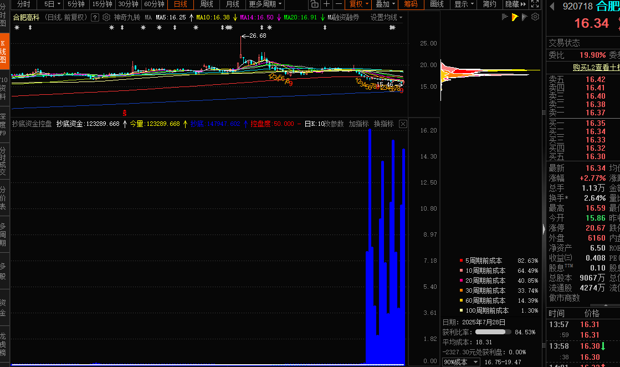Screen dimensions: 620x367
Task: Close the 抄底资金控盘 indicator panel
Action: [403, 124]
